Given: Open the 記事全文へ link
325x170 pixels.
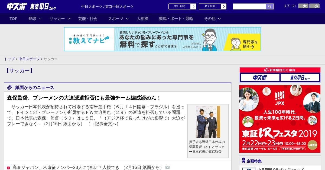Looking at the screenshot, I should pos(103,124).
